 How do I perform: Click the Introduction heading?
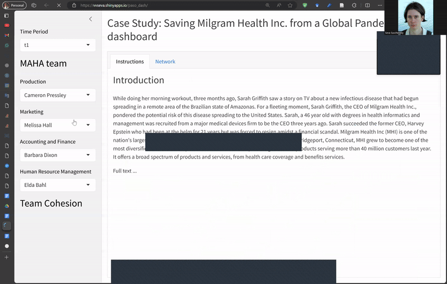pos(138,80)
